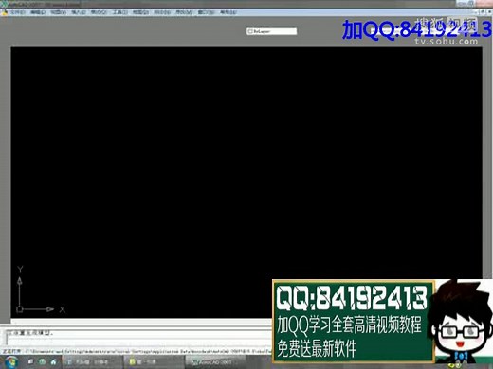Screen dimensions: 493x369
Task: Open the 视图(V) View menu
Action: pyautogui.click(x=58, y=12)
